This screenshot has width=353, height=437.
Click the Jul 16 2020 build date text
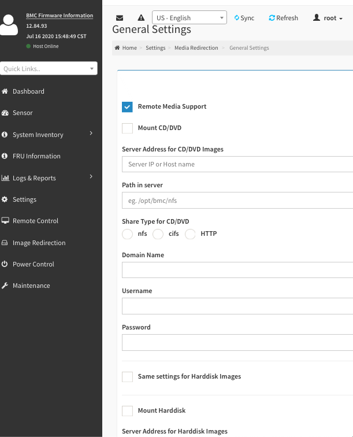click(x=56, y=36)
